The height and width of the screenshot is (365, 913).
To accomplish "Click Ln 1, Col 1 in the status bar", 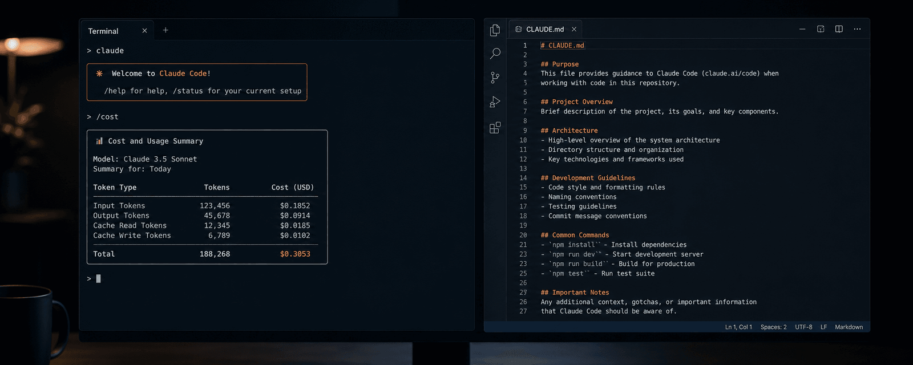I will (738, 327).
